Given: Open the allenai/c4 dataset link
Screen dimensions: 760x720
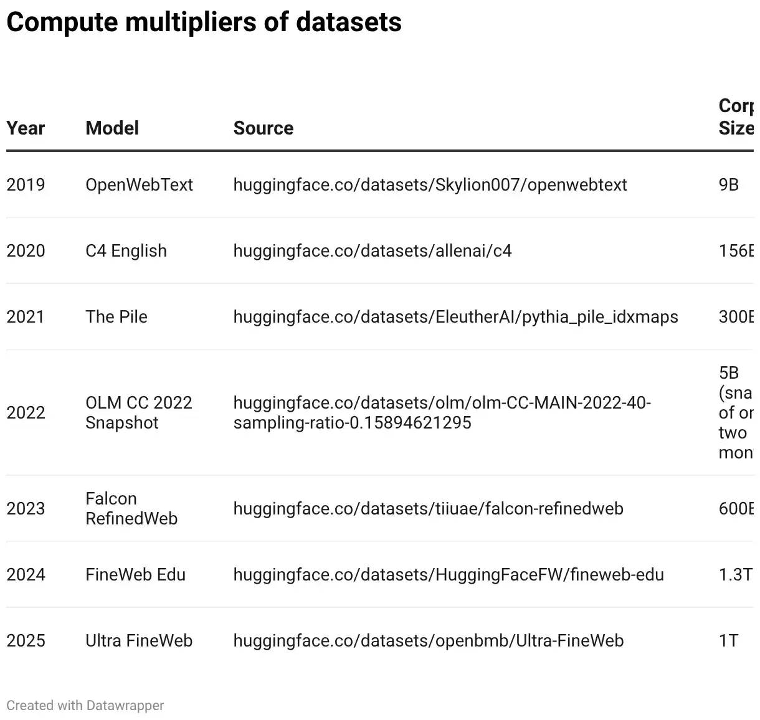Looking at the screenshot, I should click(x=373, y=251).
